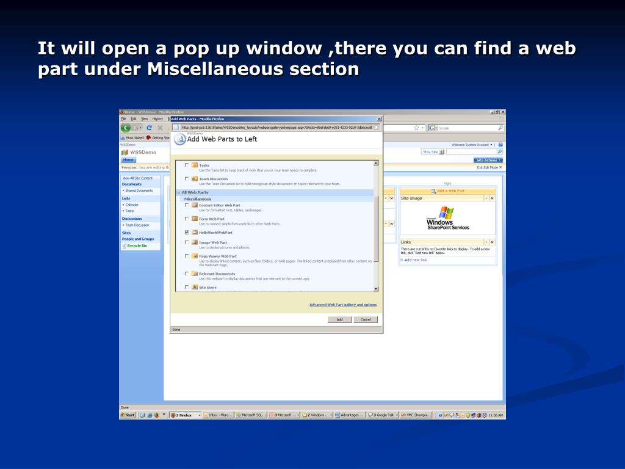
Task: Open Advanced Web Part gallery and options link
Action: [x=343, y=305]
